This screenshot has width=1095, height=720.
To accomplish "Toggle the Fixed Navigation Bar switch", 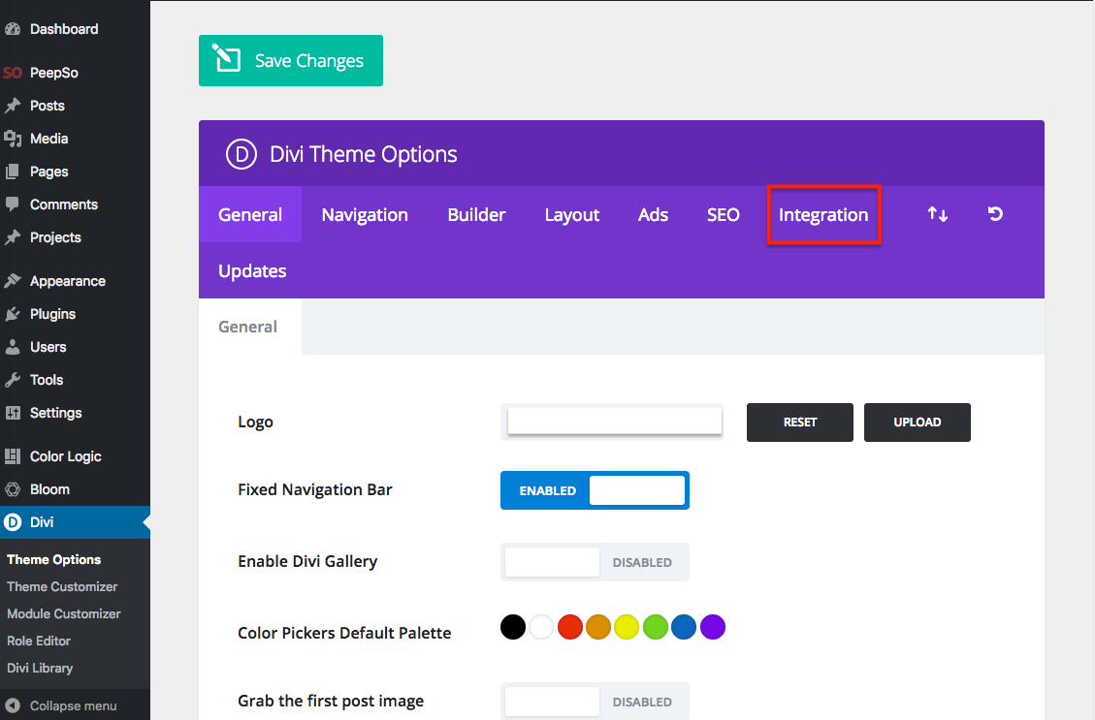I will click(595, 490).
